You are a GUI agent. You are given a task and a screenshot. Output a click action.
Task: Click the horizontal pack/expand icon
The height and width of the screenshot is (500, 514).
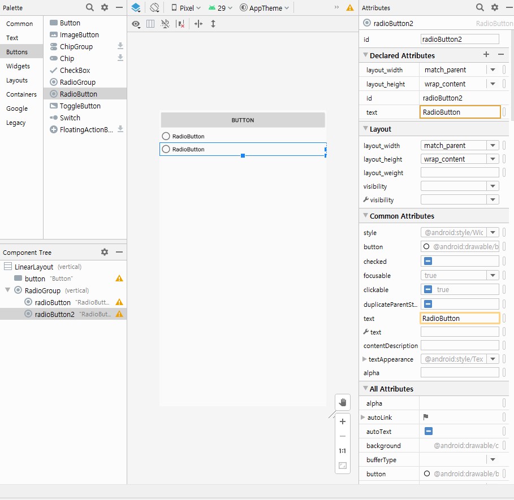[198, 24]
